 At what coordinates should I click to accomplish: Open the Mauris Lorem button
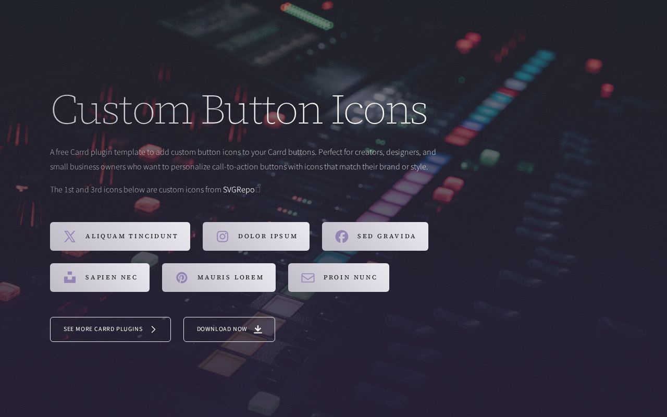[219, 278]
